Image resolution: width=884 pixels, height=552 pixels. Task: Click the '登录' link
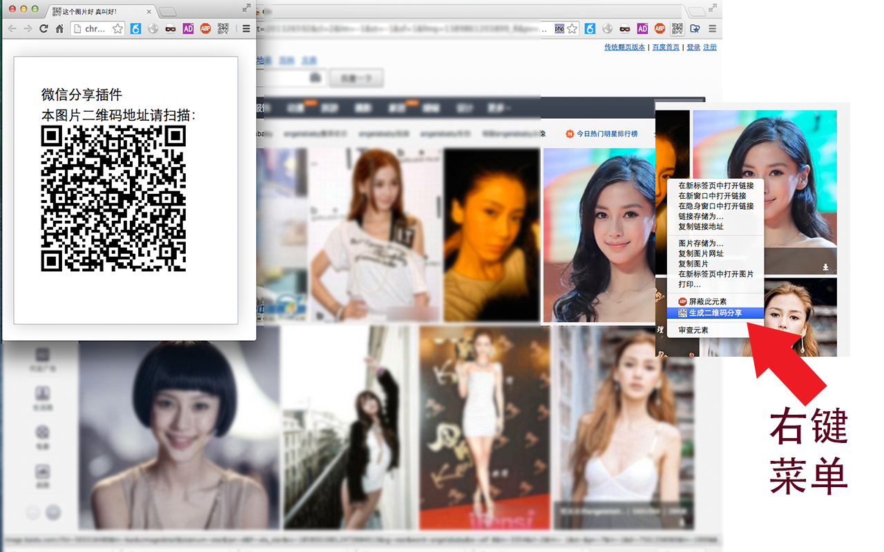click(x=693, y=48)
